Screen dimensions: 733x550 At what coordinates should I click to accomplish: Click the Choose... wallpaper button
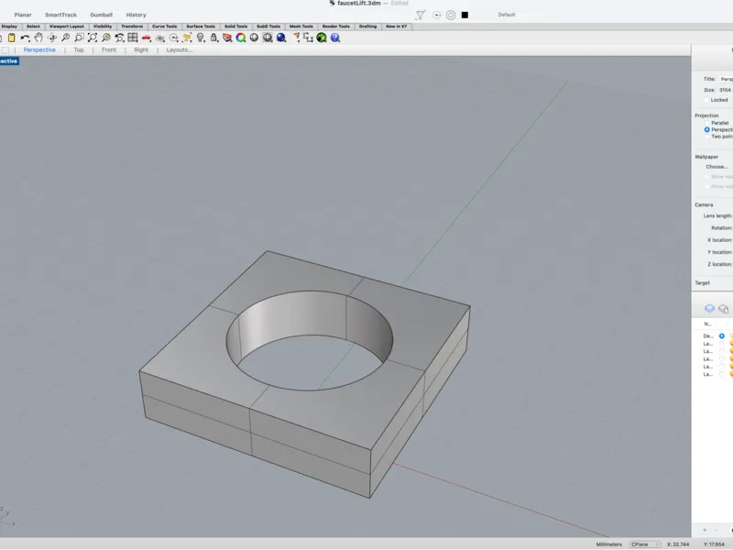(x=717, y=167)
